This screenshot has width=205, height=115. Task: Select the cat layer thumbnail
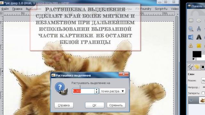click(202, 100)
